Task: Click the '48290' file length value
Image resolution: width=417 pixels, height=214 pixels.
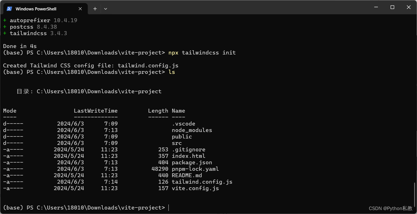Action: (160, 169)
